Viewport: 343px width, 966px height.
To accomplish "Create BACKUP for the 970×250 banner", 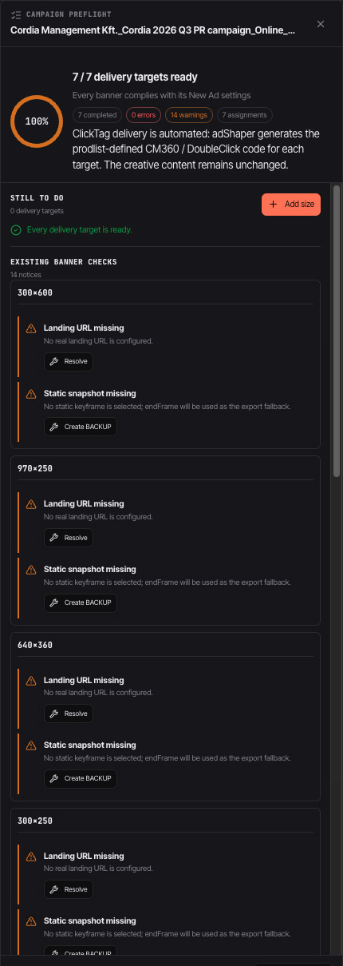I will 81,602.
